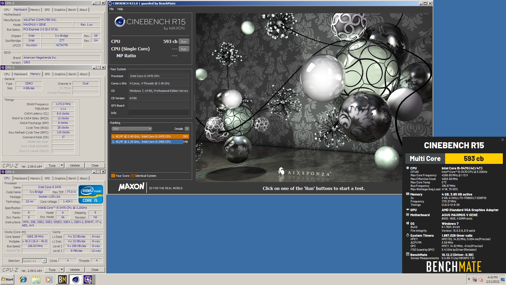
Task: Click the Start button
Action: click(7, 279)
